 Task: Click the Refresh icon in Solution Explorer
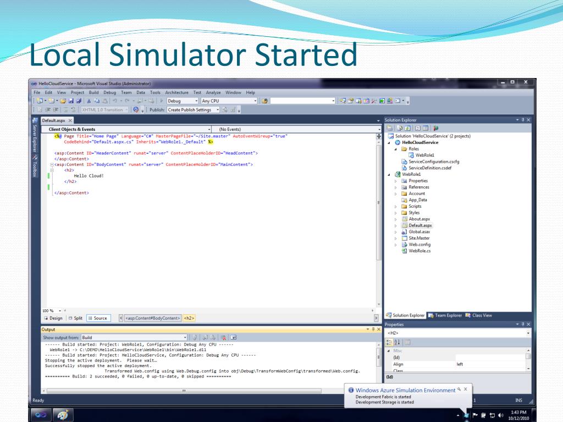point(407,128)
